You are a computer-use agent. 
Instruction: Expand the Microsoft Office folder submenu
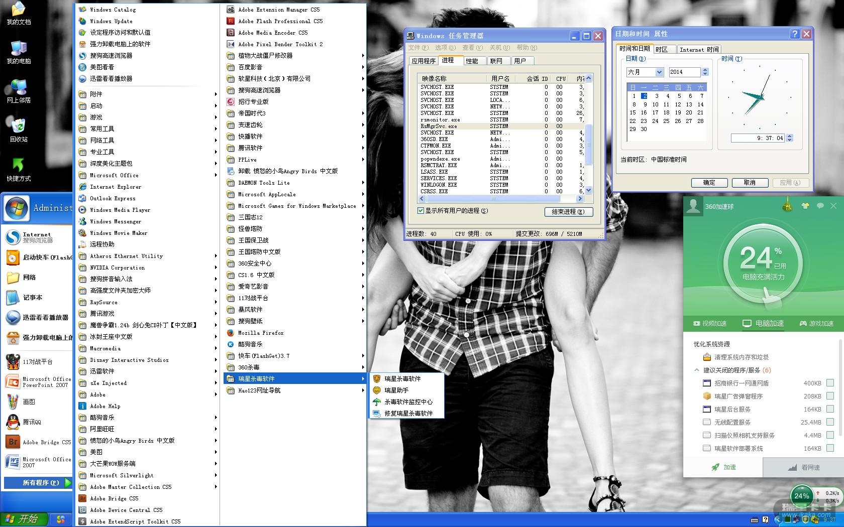[114, 175]
